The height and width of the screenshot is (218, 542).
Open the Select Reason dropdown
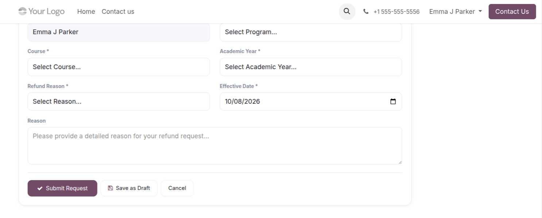pos(119,102)
